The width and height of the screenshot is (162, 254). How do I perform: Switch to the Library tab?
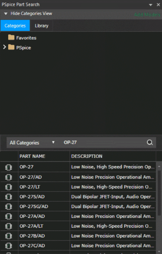[x=42, y=26]
